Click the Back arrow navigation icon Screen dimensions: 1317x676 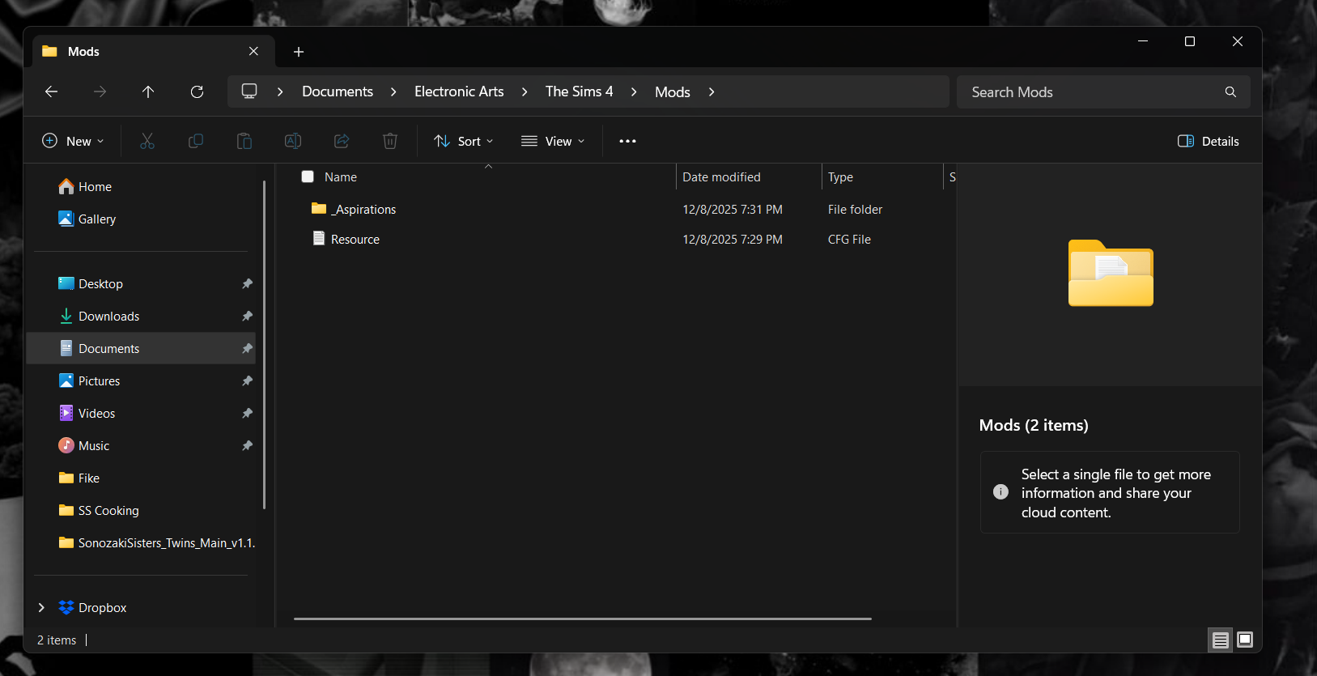point(51,91)
